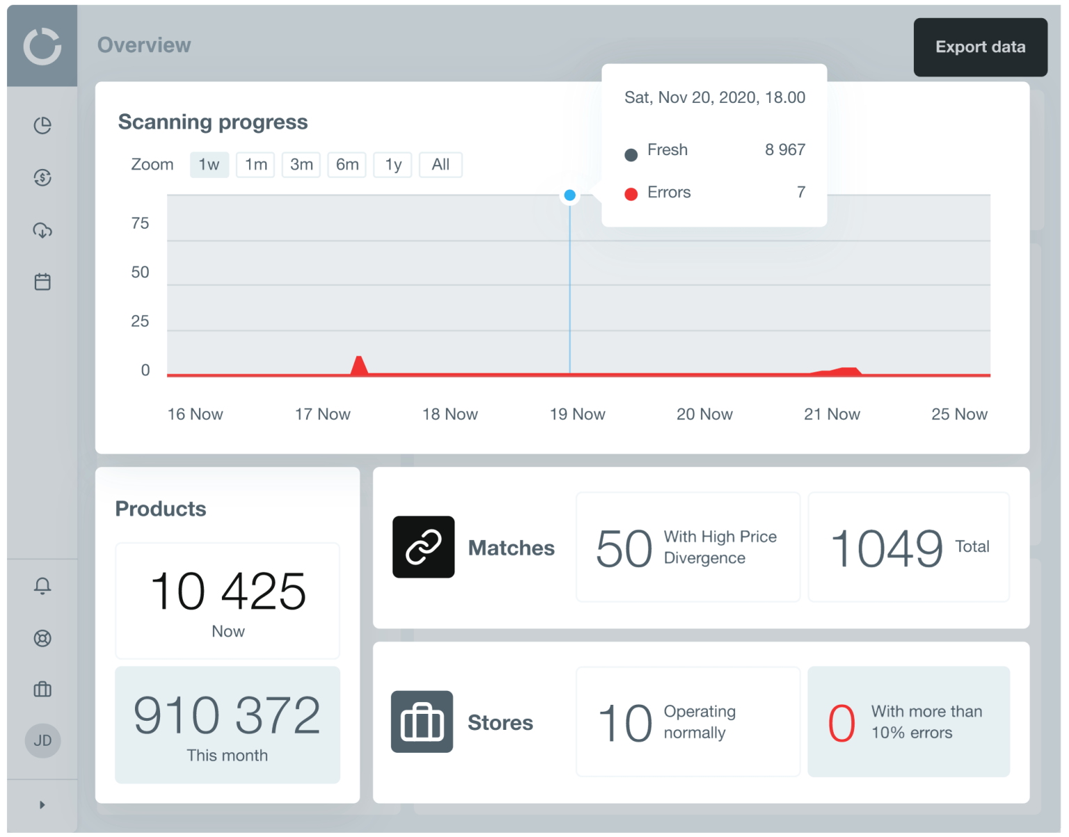Switch zoom to 1m range

[x=255, y=164]
